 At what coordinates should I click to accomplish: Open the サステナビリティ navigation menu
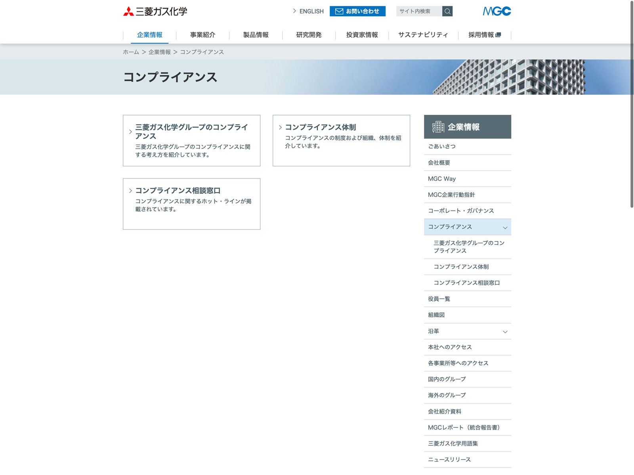[x=423, y=35]
